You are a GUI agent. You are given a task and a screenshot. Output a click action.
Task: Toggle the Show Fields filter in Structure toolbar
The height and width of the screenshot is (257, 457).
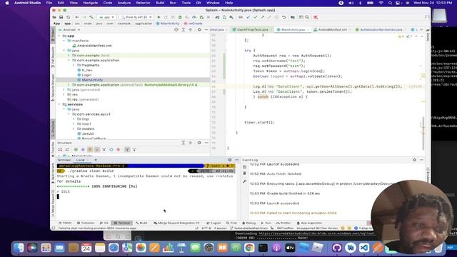click(x=90, y=149)
